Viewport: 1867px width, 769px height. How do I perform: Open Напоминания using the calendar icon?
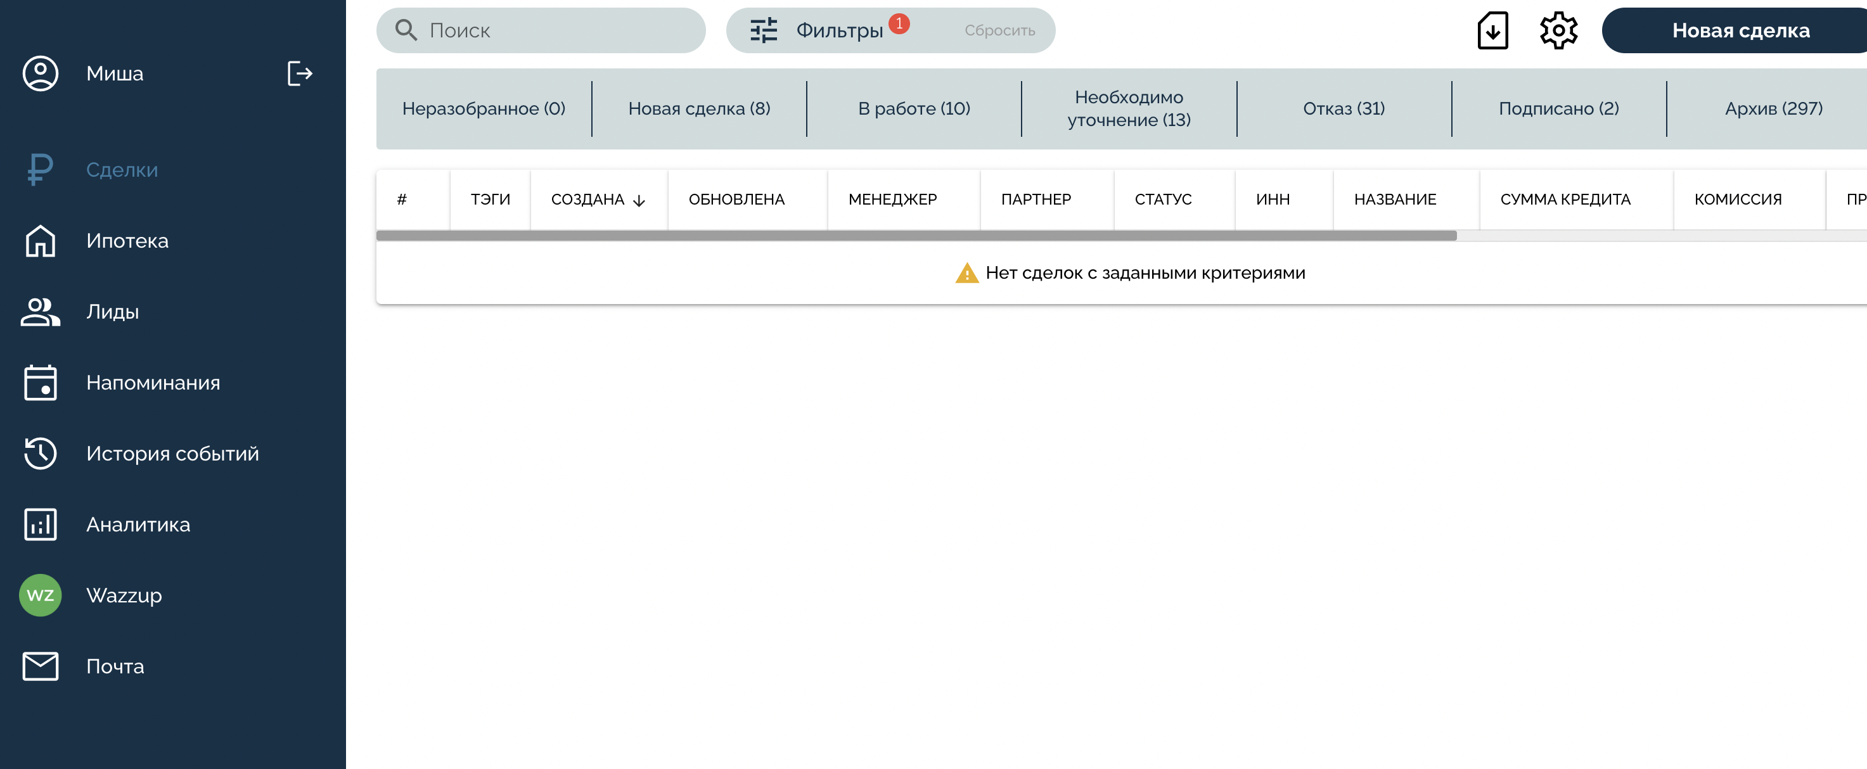coord(153,383)
